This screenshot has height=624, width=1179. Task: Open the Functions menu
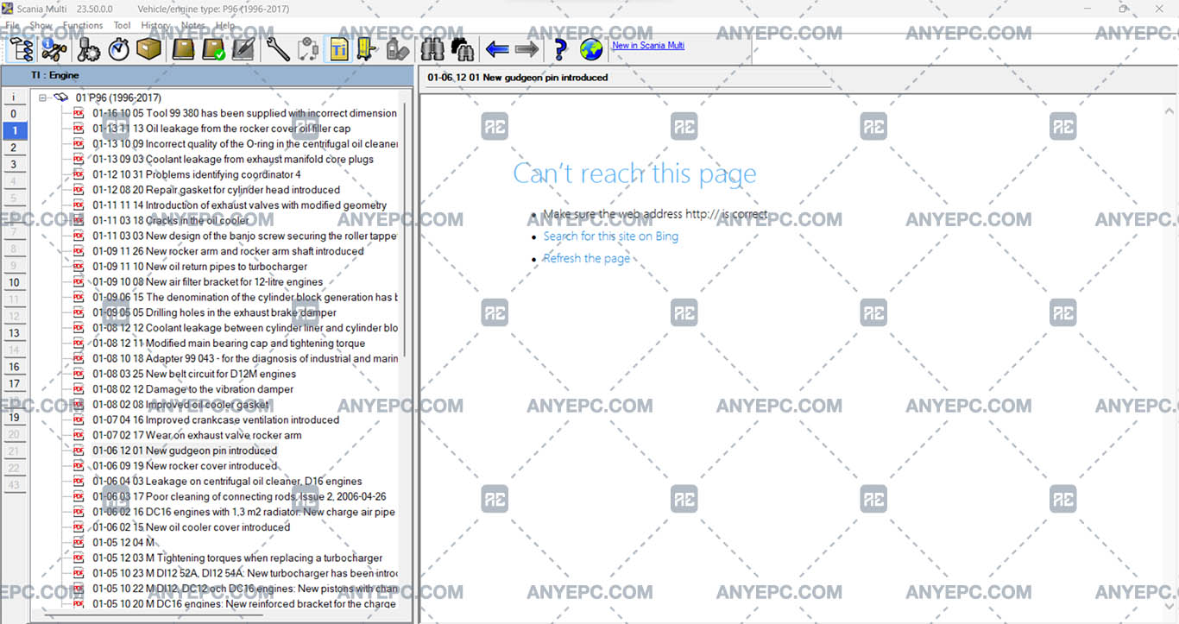tap(83, 26)
